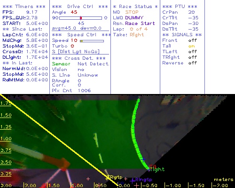This screenshot has width=235, height=188.
Task: Click the TLeft signal off indicator
Action: click(x=192, y=52)
